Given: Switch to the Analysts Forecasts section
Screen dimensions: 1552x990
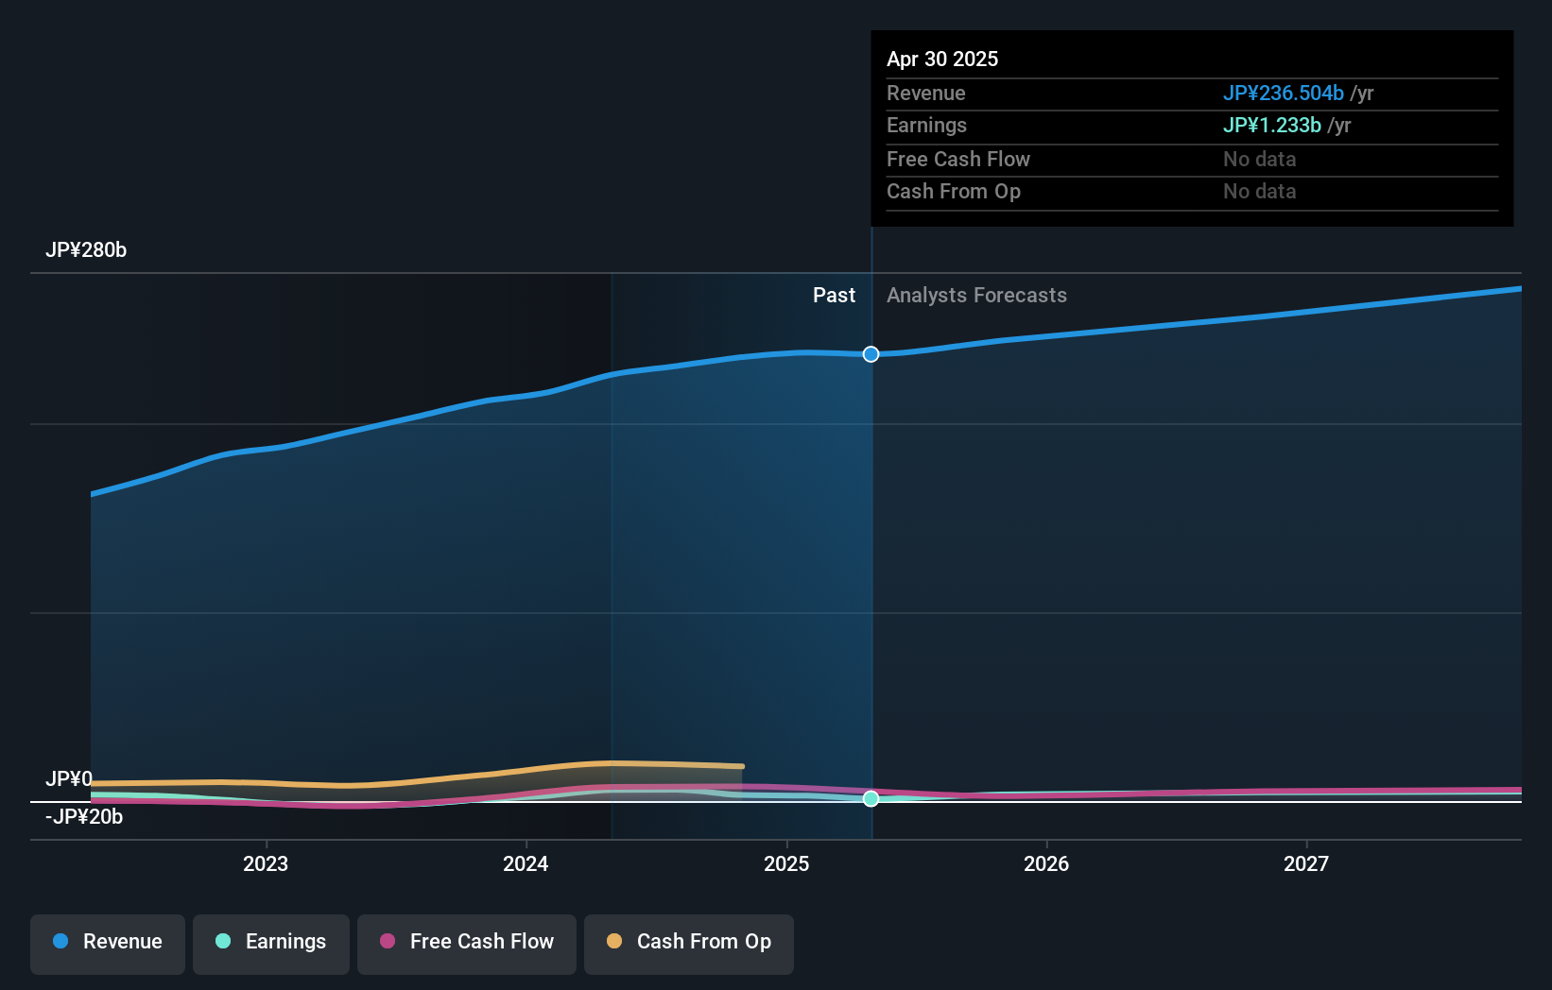Looking at the screenshot, I should tap(976, 295).
